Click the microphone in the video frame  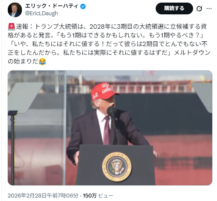(x=111, y=111)
